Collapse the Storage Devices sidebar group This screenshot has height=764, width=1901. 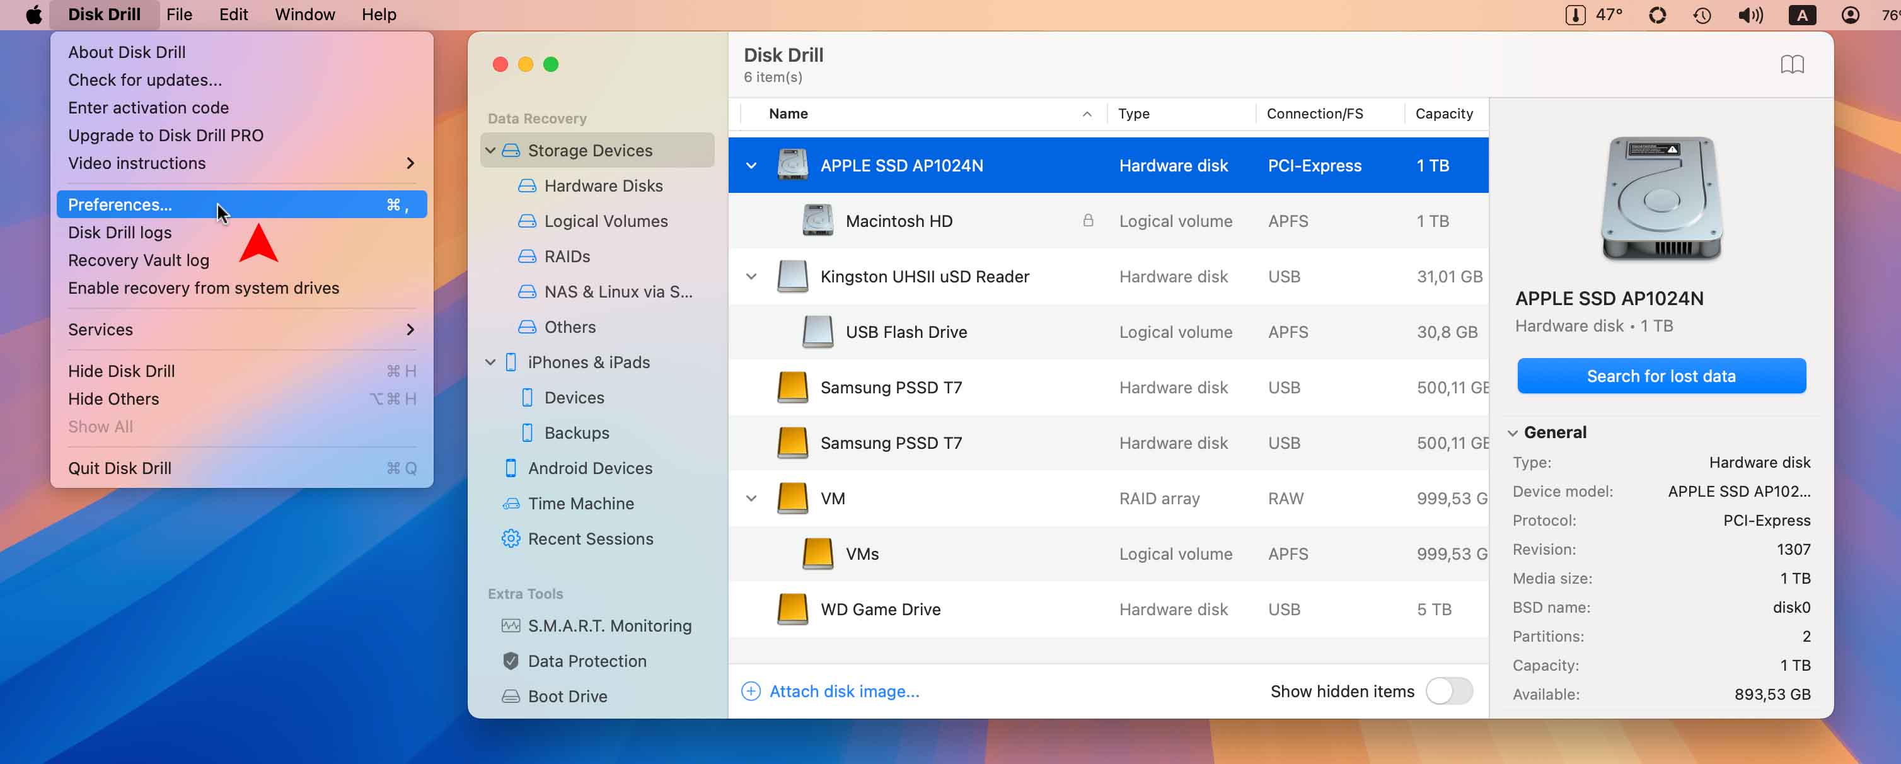pos(490,151)
